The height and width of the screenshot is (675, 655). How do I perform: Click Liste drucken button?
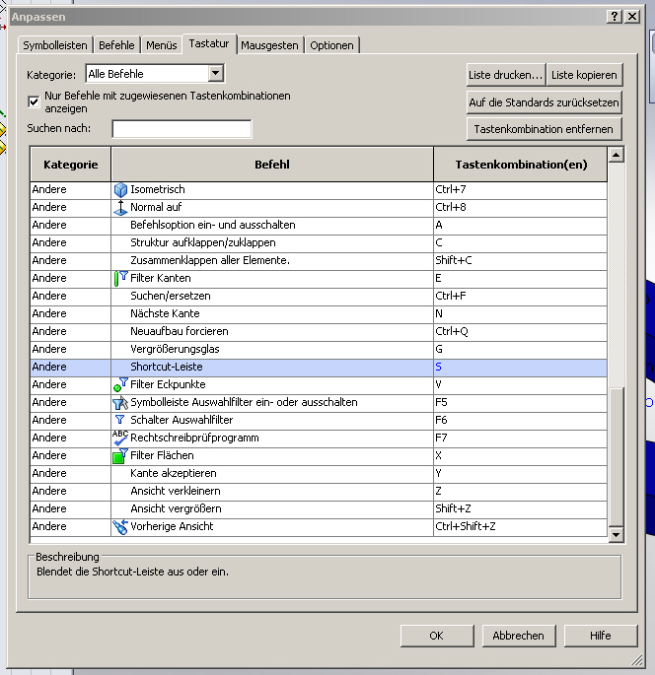505,75
